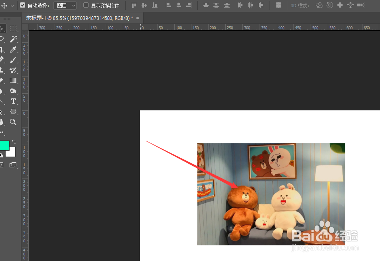380x261 pixels.
Task: Select the History Brush tool
Action: point(13,70)
